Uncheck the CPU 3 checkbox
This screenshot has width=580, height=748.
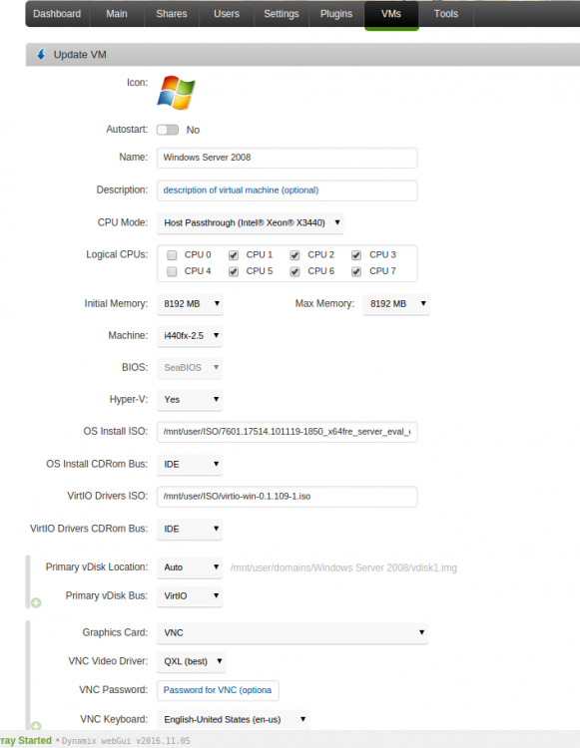tap(356, 255)
